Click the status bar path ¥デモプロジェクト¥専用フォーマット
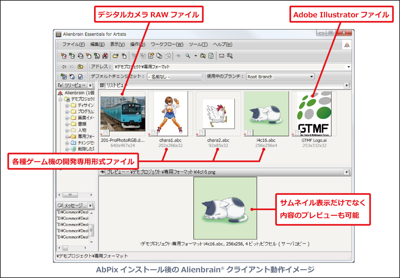Image resolution: width=400 pixels, height=278 pixels. (x=93, y=256)
